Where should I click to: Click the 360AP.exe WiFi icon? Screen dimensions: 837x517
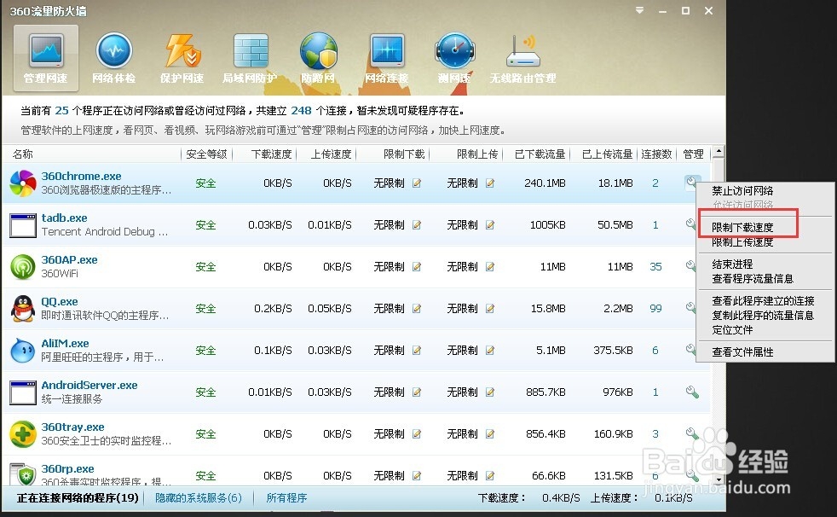point(23,266)
